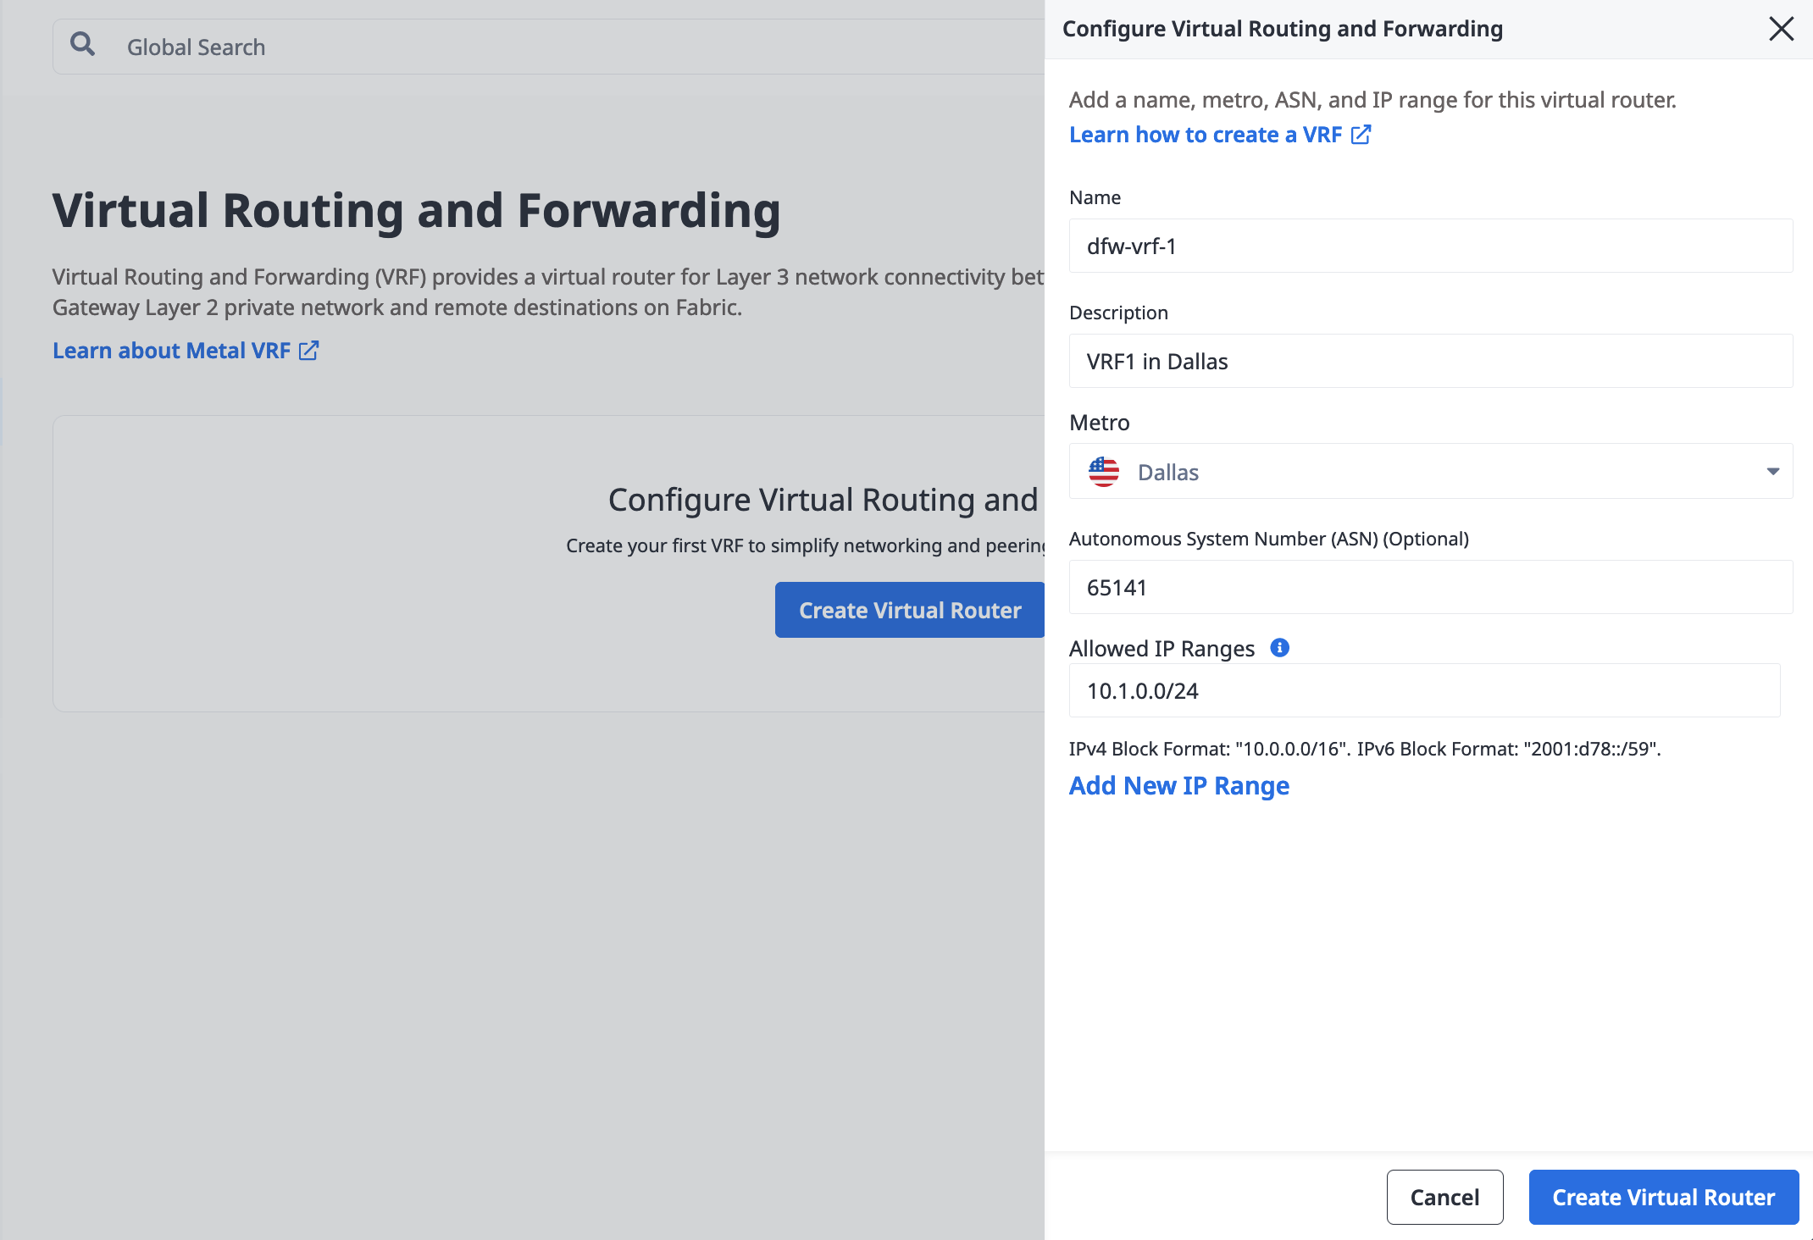
Task: Edit the ASN field 65141
Action: coord(1431,588)
